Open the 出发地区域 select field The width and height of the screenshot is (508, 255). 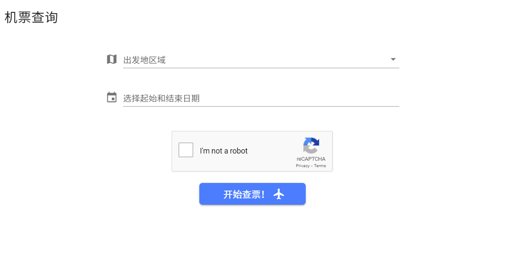point(261,60)
